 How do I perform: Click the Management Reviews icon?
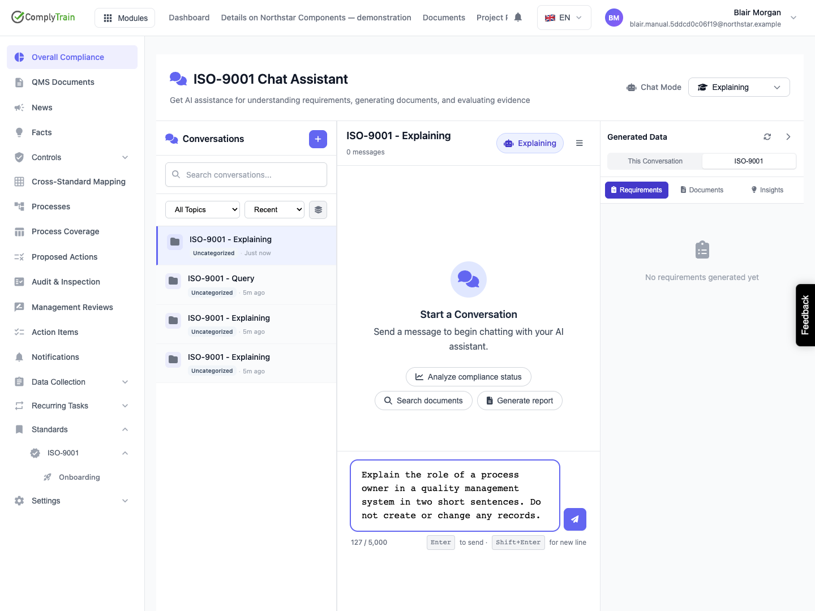19,307
